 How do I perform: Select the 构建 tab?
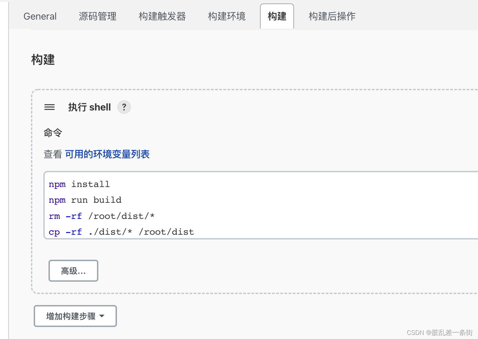click(277, 16)
